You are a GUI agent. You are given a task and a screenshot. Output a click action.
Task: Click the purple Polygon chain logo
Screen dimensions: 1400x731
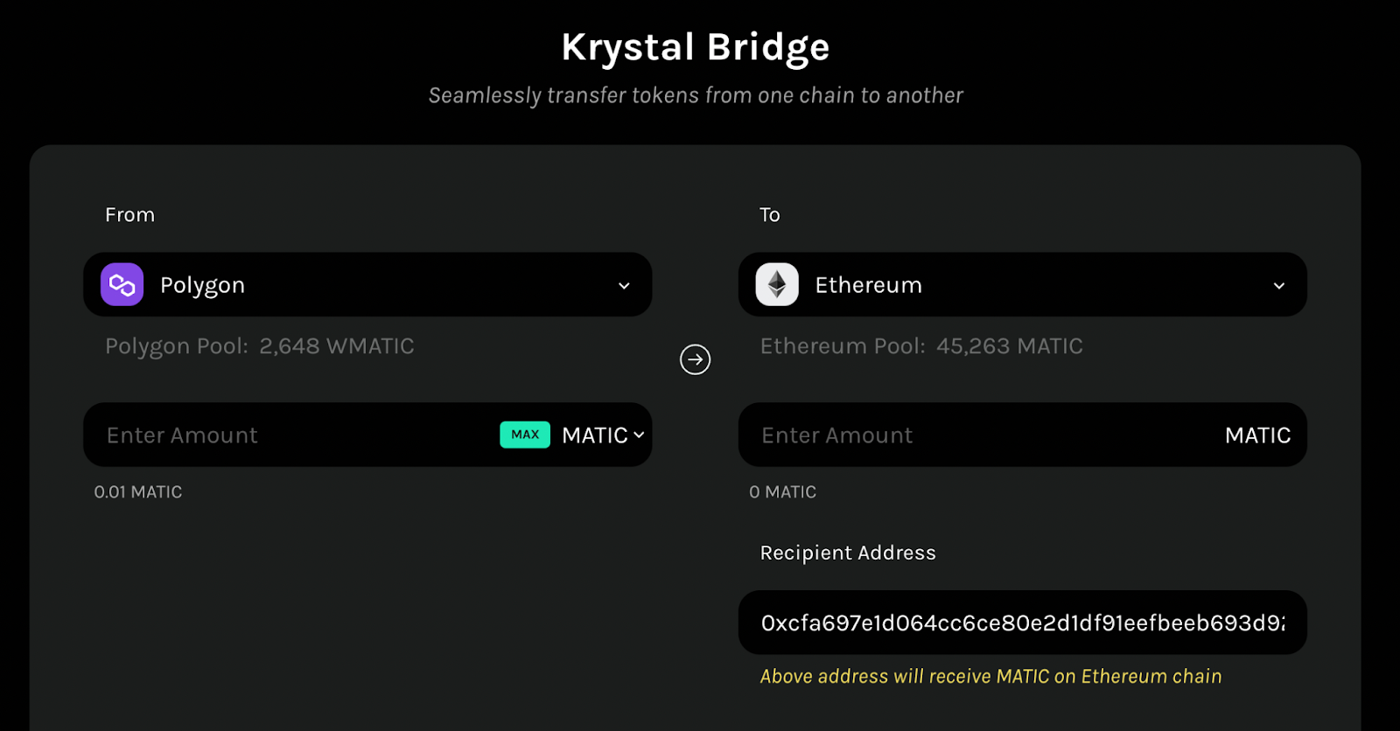pos(122,284)
